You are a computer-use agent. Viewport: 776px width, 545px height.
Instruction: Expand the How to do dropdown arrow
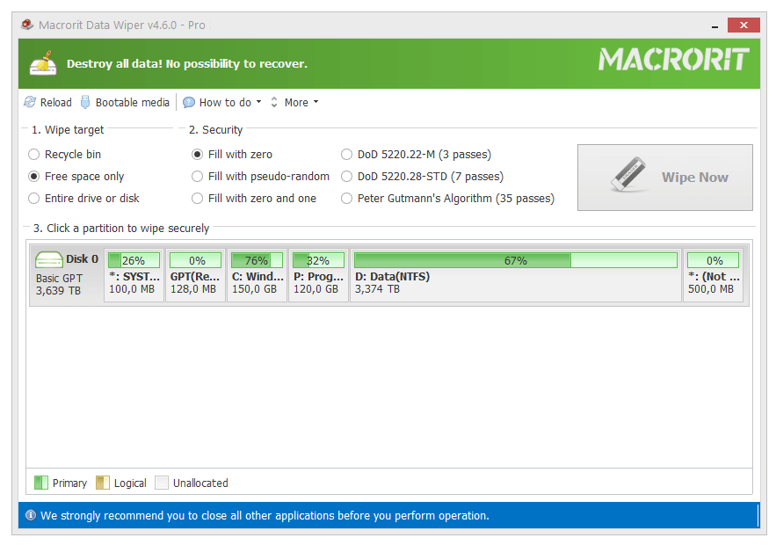tap(259, 102)
